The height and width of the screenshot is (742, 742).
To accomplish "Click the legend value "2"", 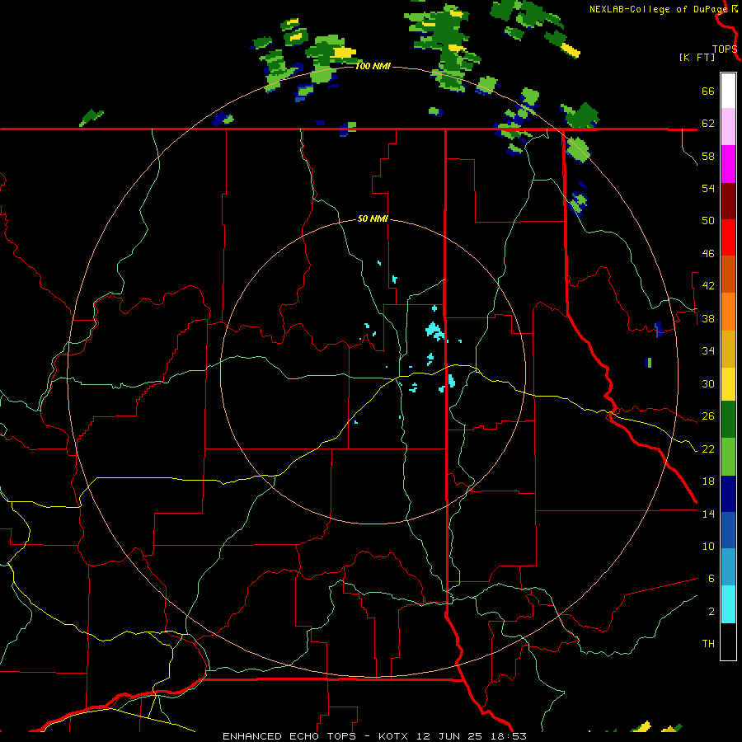I will click(711, 612).
